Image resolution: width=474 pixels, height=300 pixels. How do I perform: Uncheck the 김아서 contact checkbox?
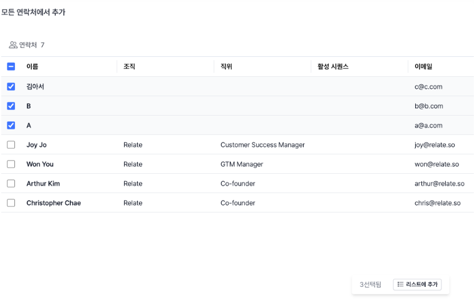[11, 87]
